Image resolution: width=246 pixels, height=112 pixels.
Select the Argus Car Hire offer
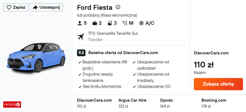(132, 103)
